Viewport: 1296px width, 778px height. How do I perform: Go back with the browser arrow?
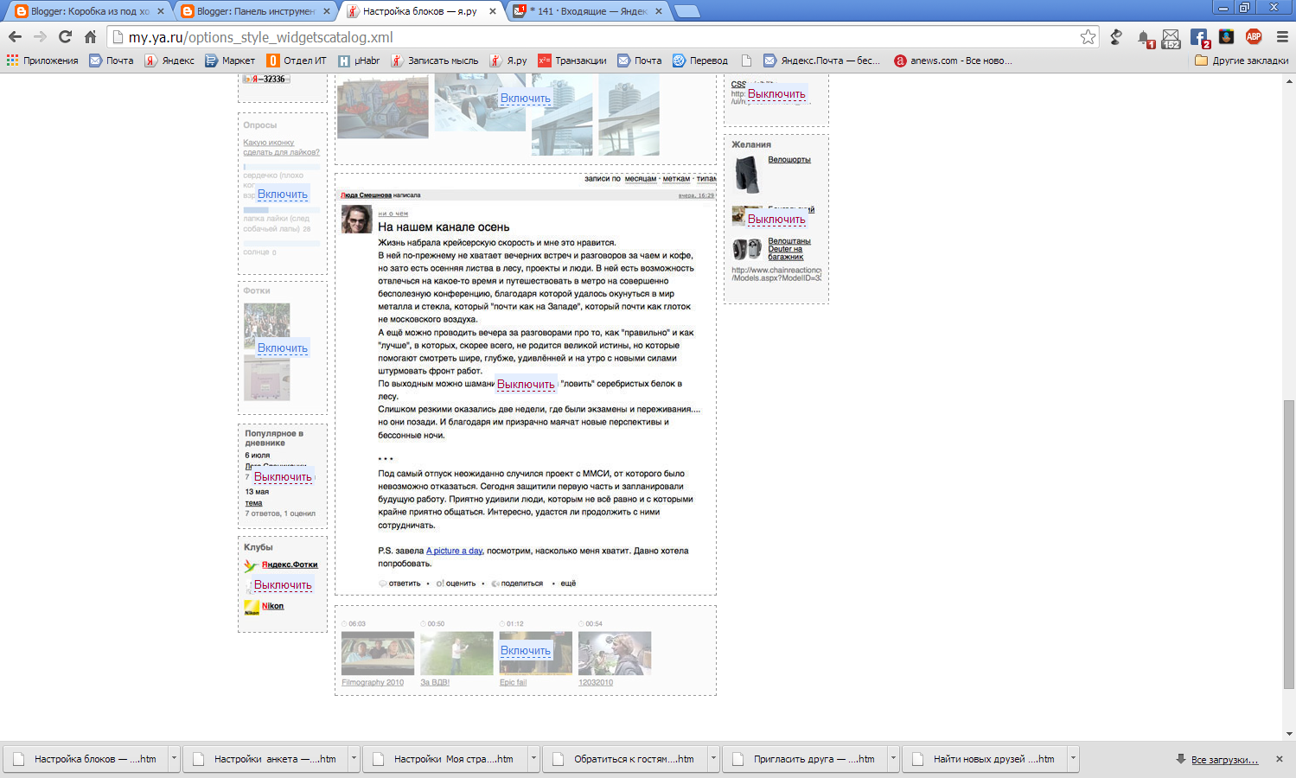point(15,36)
